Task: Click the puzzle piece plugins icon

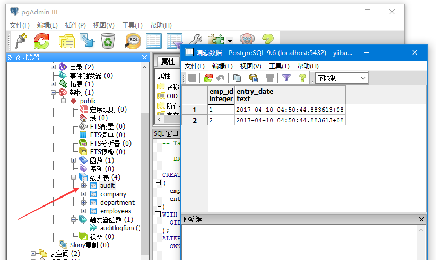Action: click(216, 40)
